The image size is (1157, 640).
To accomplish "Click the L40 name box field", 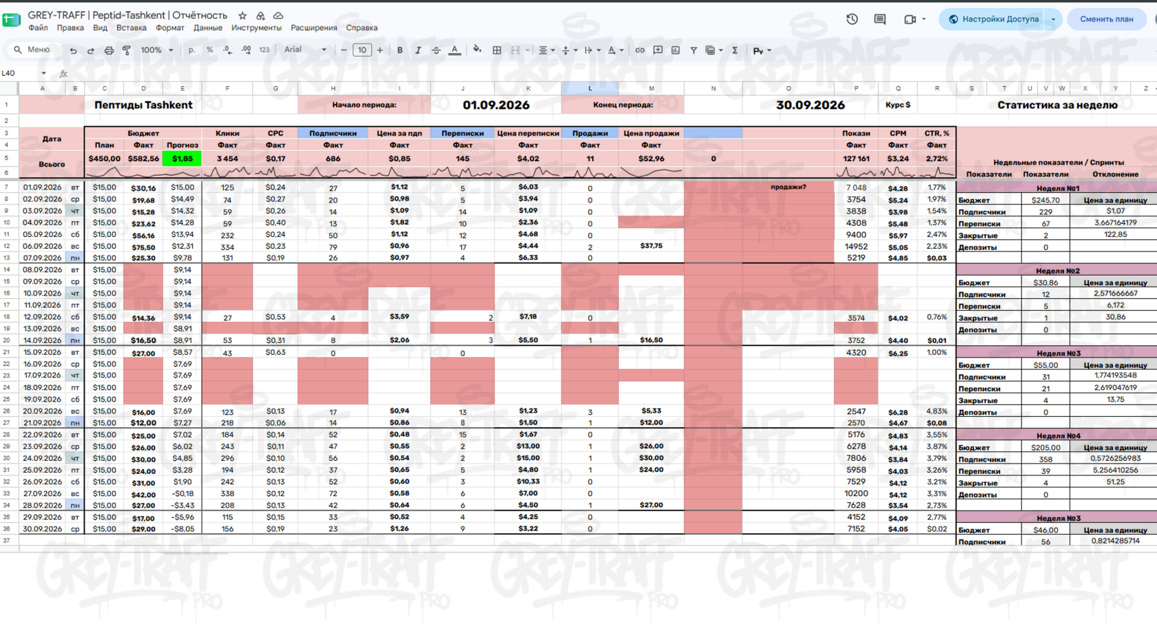I will 24,73.
